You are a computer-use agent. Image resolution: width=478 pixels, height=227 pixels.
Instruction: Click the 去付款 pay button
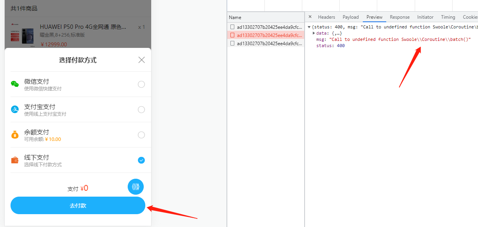[x=78, y=206]
